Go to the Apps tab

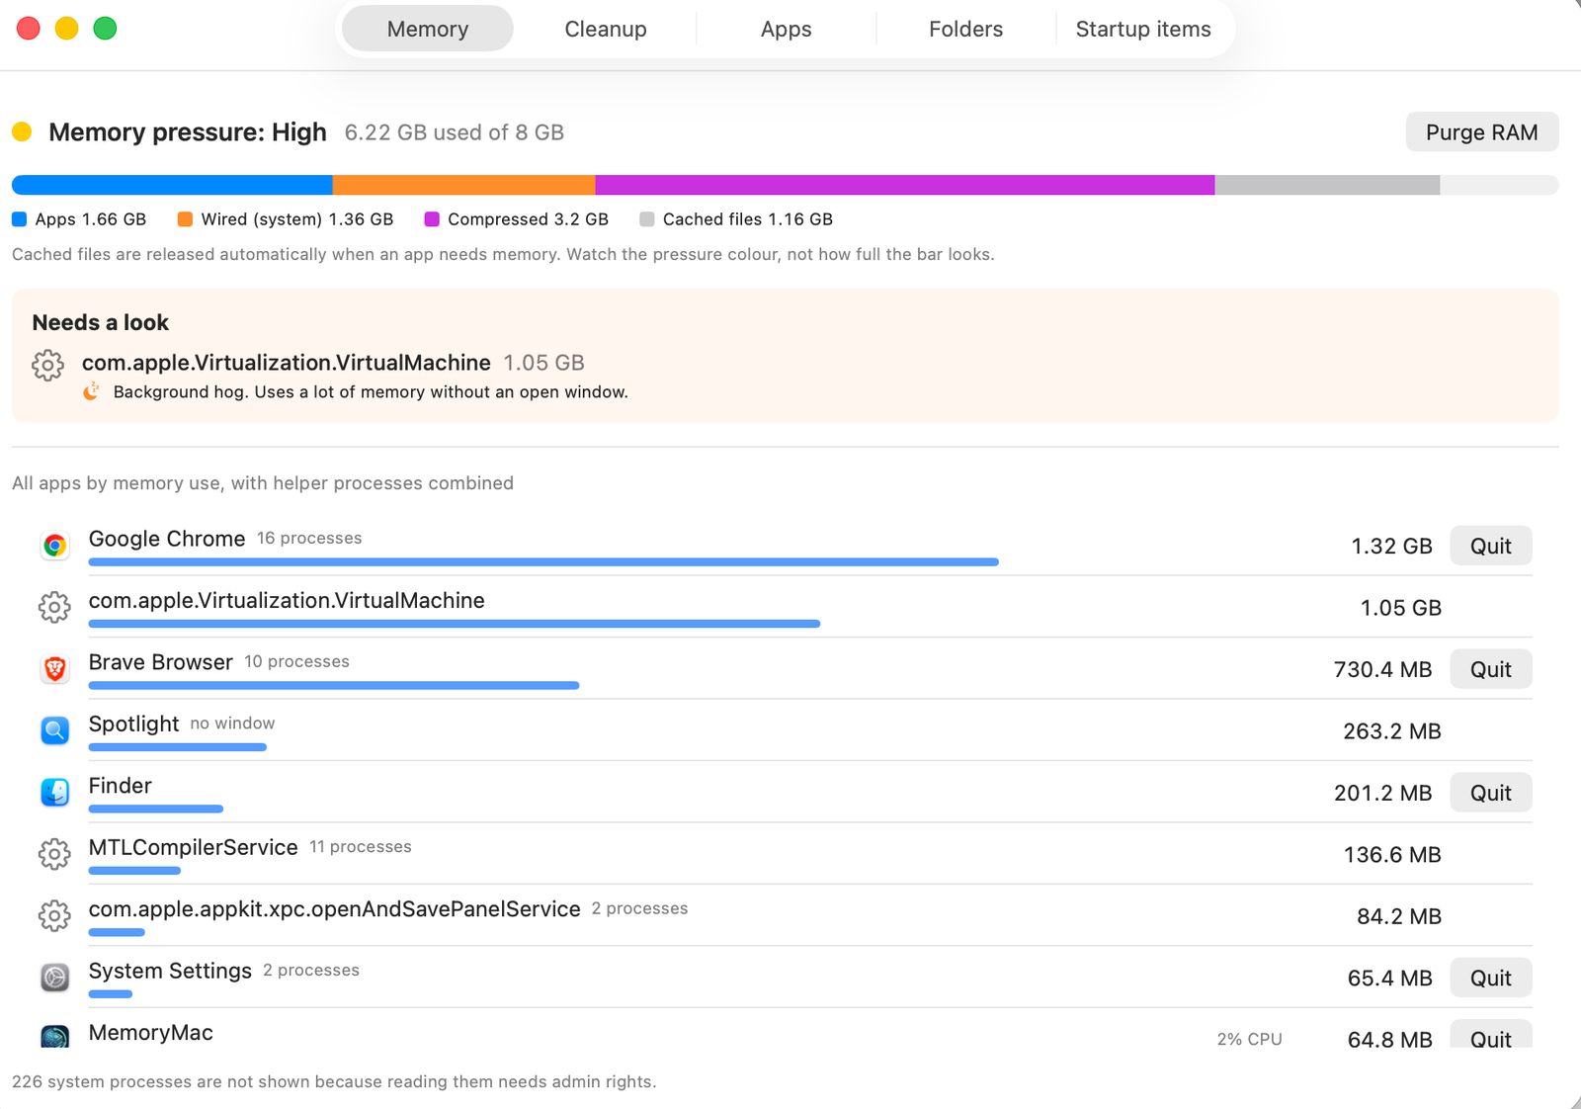(x=787, y=29)
